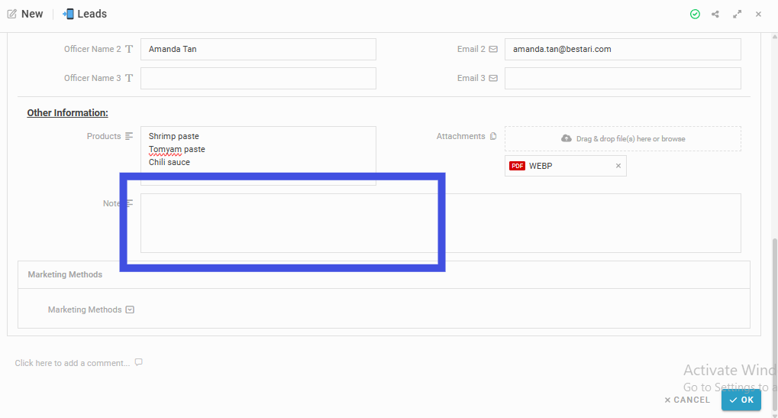Click envelope icon beside Email 2
This screenshot has height=418, width=778.
(x=493, y=49)
